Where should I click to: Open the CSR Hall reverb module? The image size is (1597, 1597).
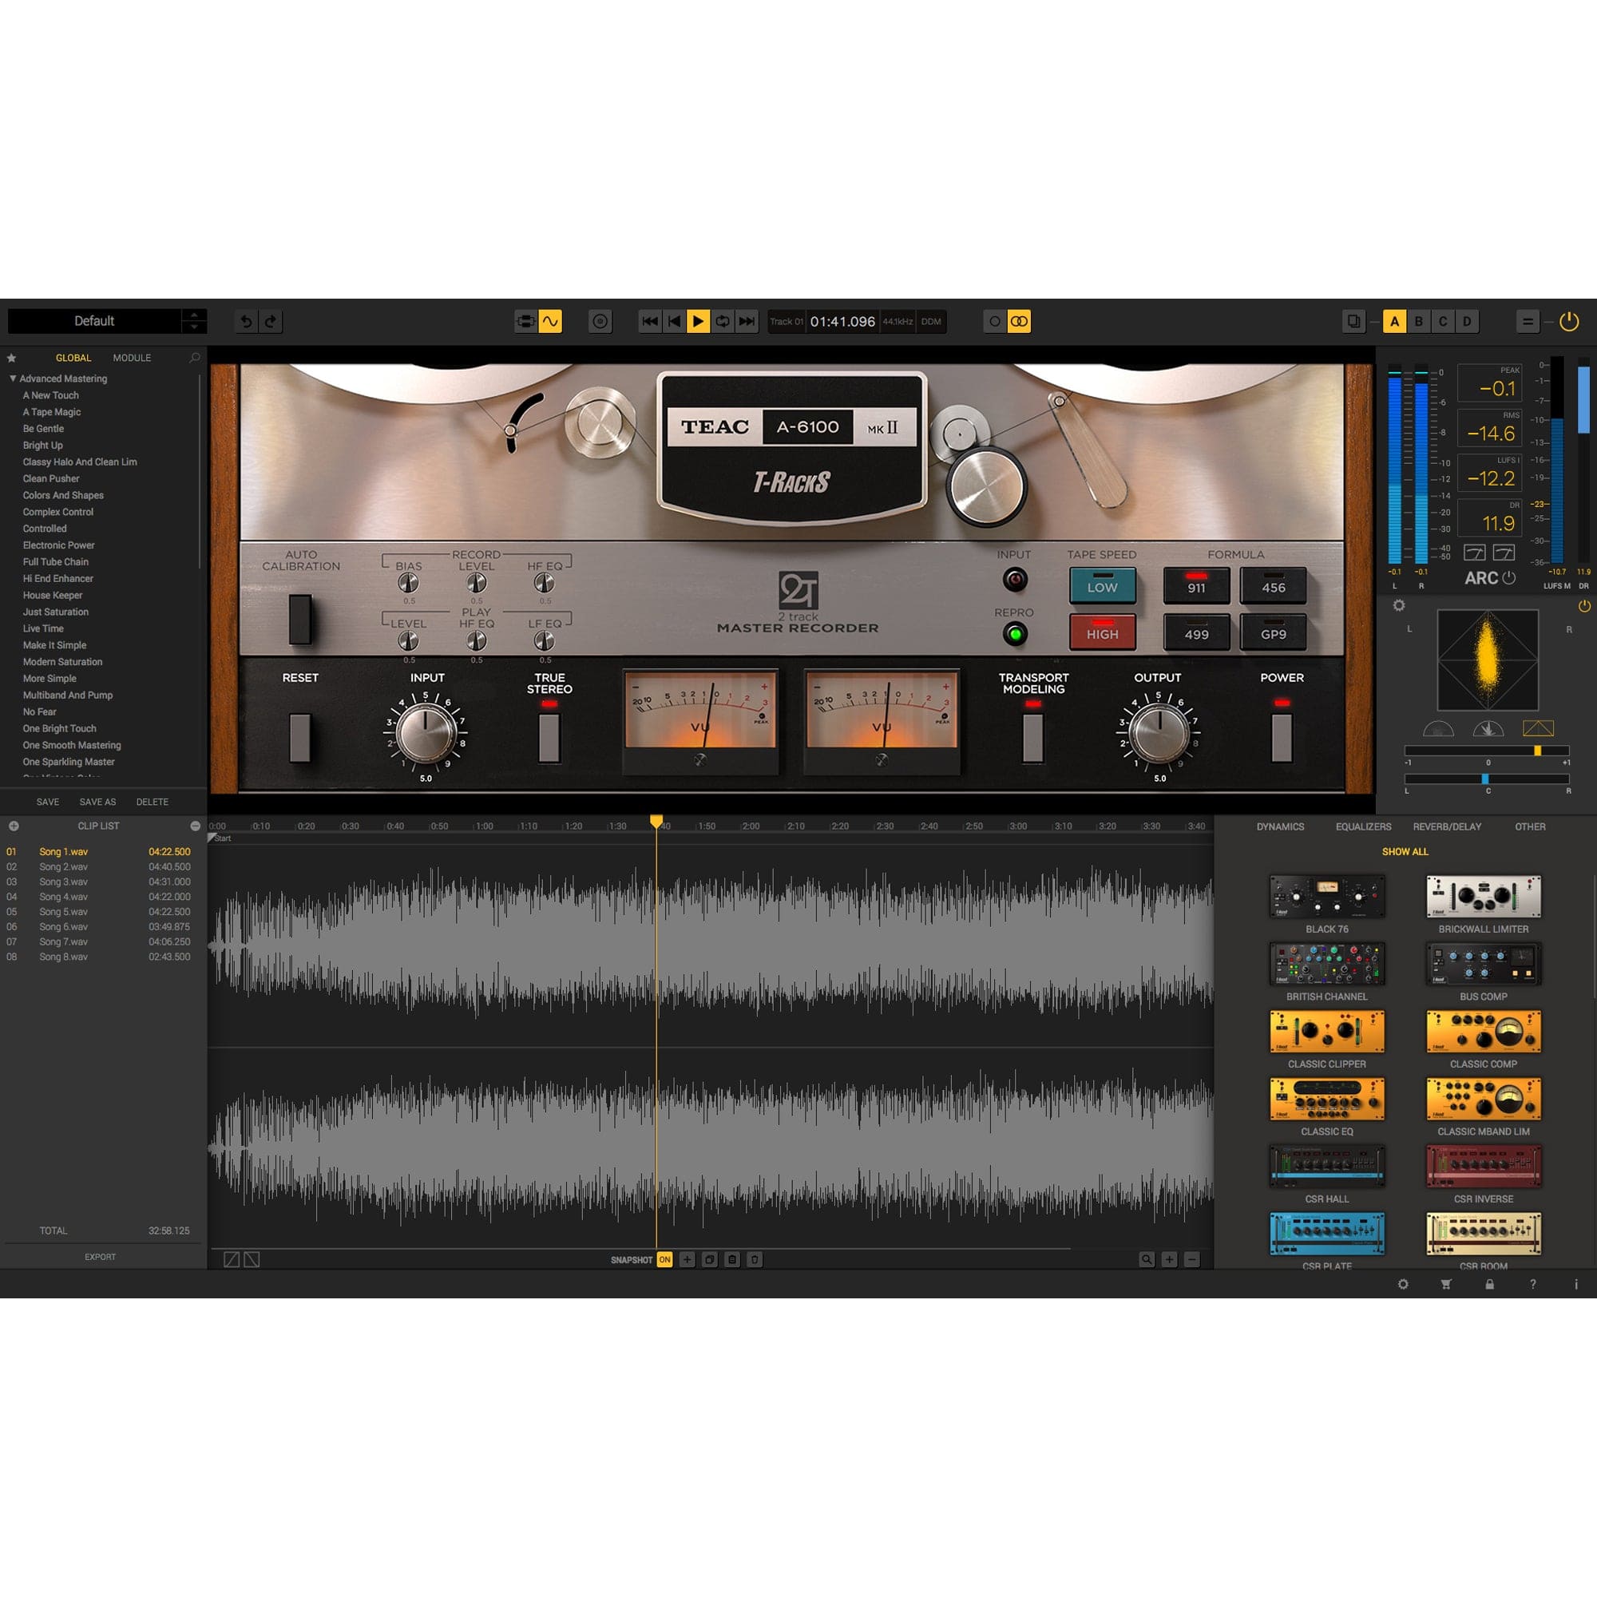click(1326, 1166)
